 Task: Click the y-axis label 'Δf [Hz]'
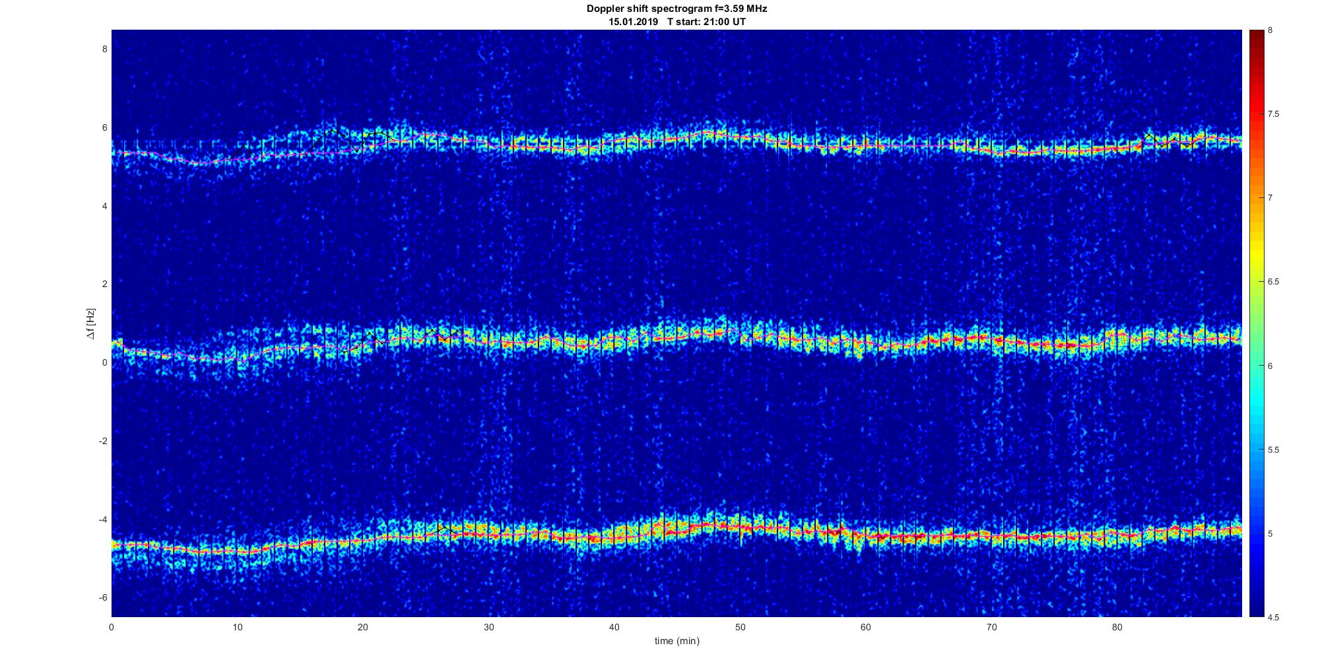pyautogui.click(x=90, y=324)
